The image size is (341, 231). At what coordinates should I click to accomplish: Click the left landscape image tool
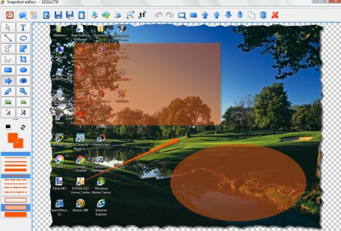pos(8,102)
